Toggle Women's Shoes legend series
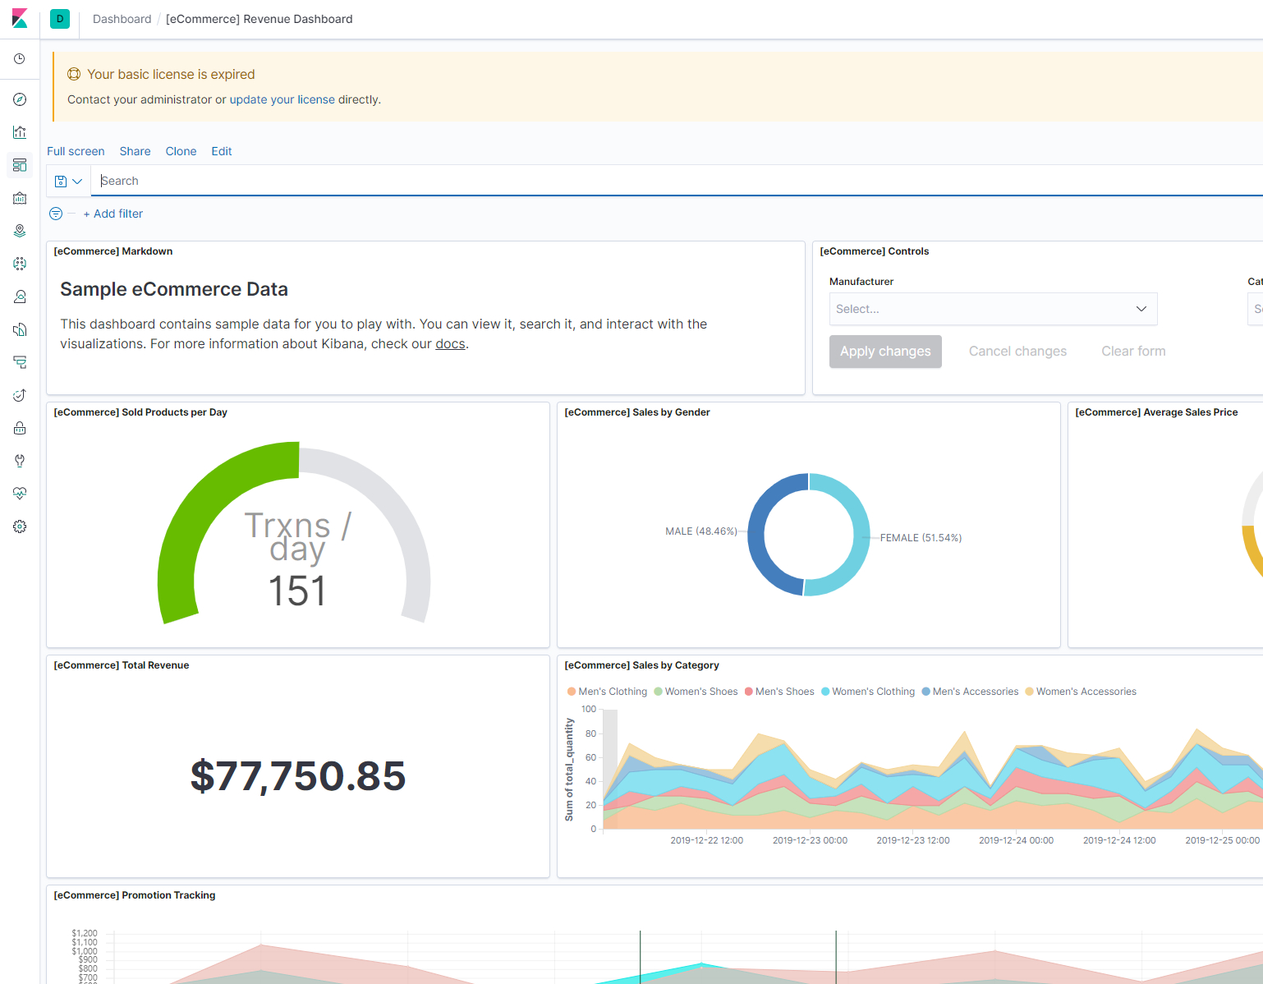This screenshot has width=1263, height=984. point(700,692)
